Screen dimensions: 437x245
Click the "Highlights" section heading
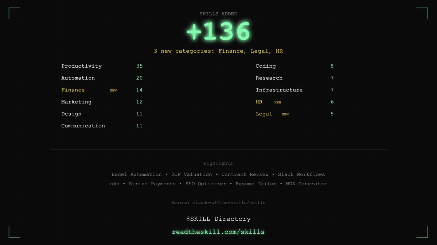pyautogui.click(x=218, y=163)
